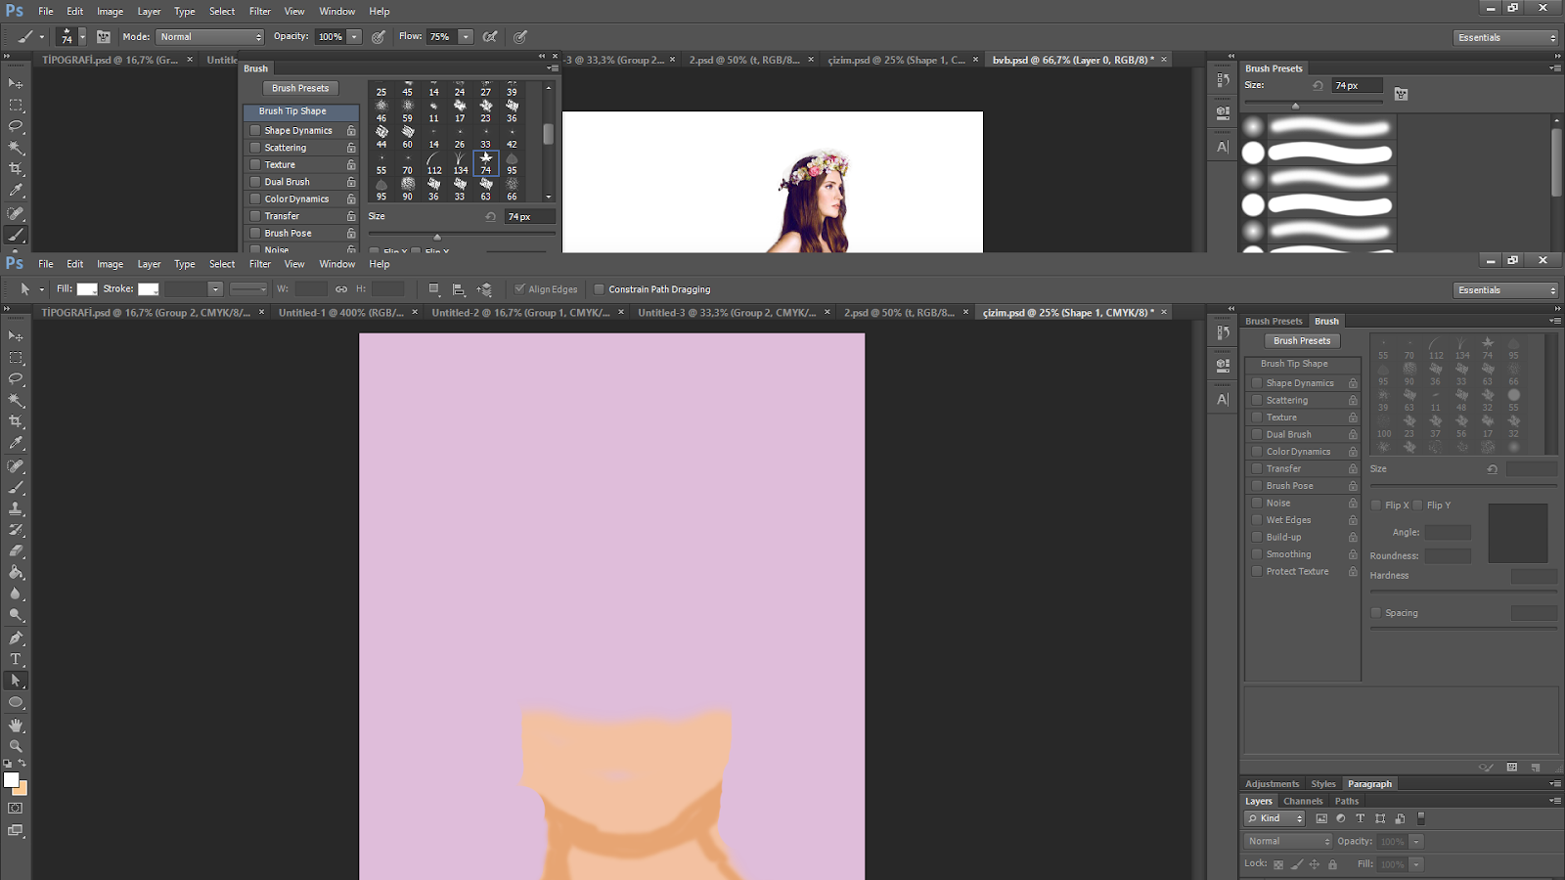Enable airbrush build-up icon next to Flow
Image resolution: width=1565 pixels, height=880 pixels.
pos(490,37)
